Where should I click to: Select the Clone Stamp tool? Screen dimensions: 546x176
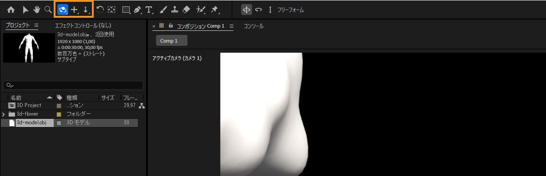tap(175, 10)
